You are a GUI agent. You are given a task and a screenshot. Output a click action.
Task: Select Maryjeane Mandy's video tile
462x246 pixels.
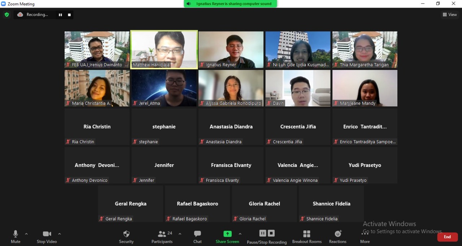pos(365,88)
